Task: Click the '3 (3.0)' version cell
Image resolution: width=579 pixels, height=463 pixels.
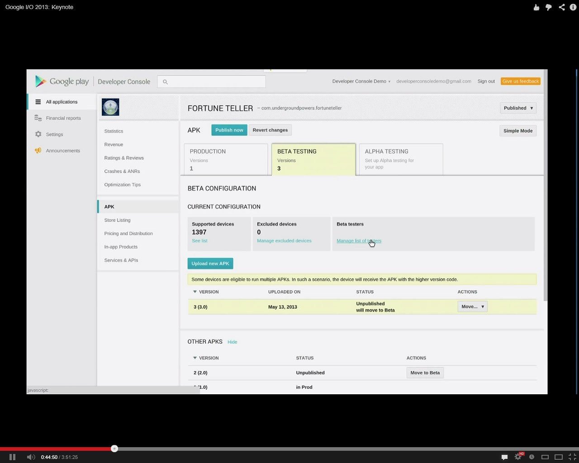Action: point(200,307)
